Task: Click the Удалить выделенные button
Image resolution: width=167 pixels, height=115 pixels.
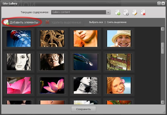Action: 63,22
